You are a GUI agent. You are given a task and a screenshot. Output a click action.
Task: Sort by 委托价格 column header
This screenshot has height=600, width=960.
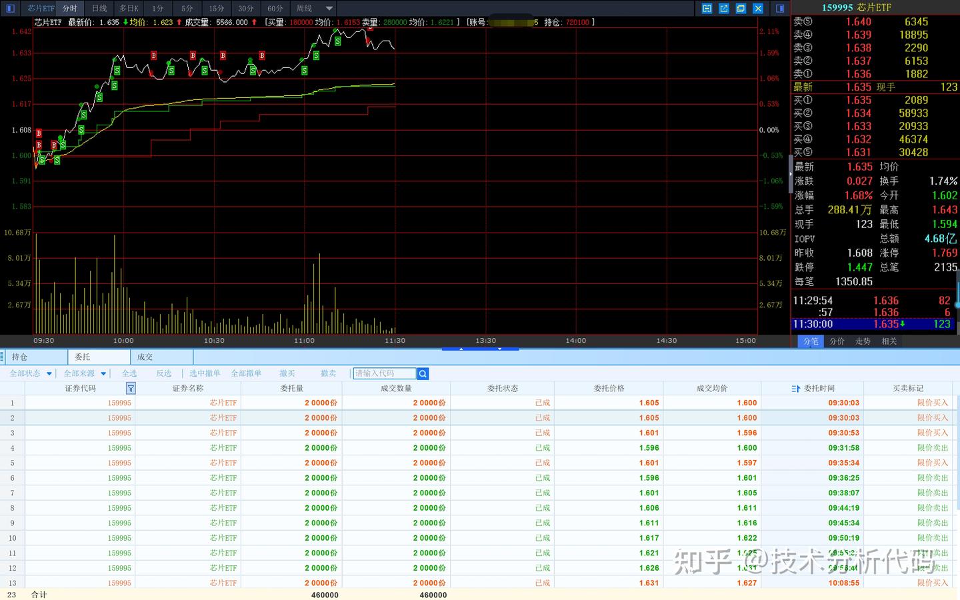pyautogui.click(x=609, y=388)
